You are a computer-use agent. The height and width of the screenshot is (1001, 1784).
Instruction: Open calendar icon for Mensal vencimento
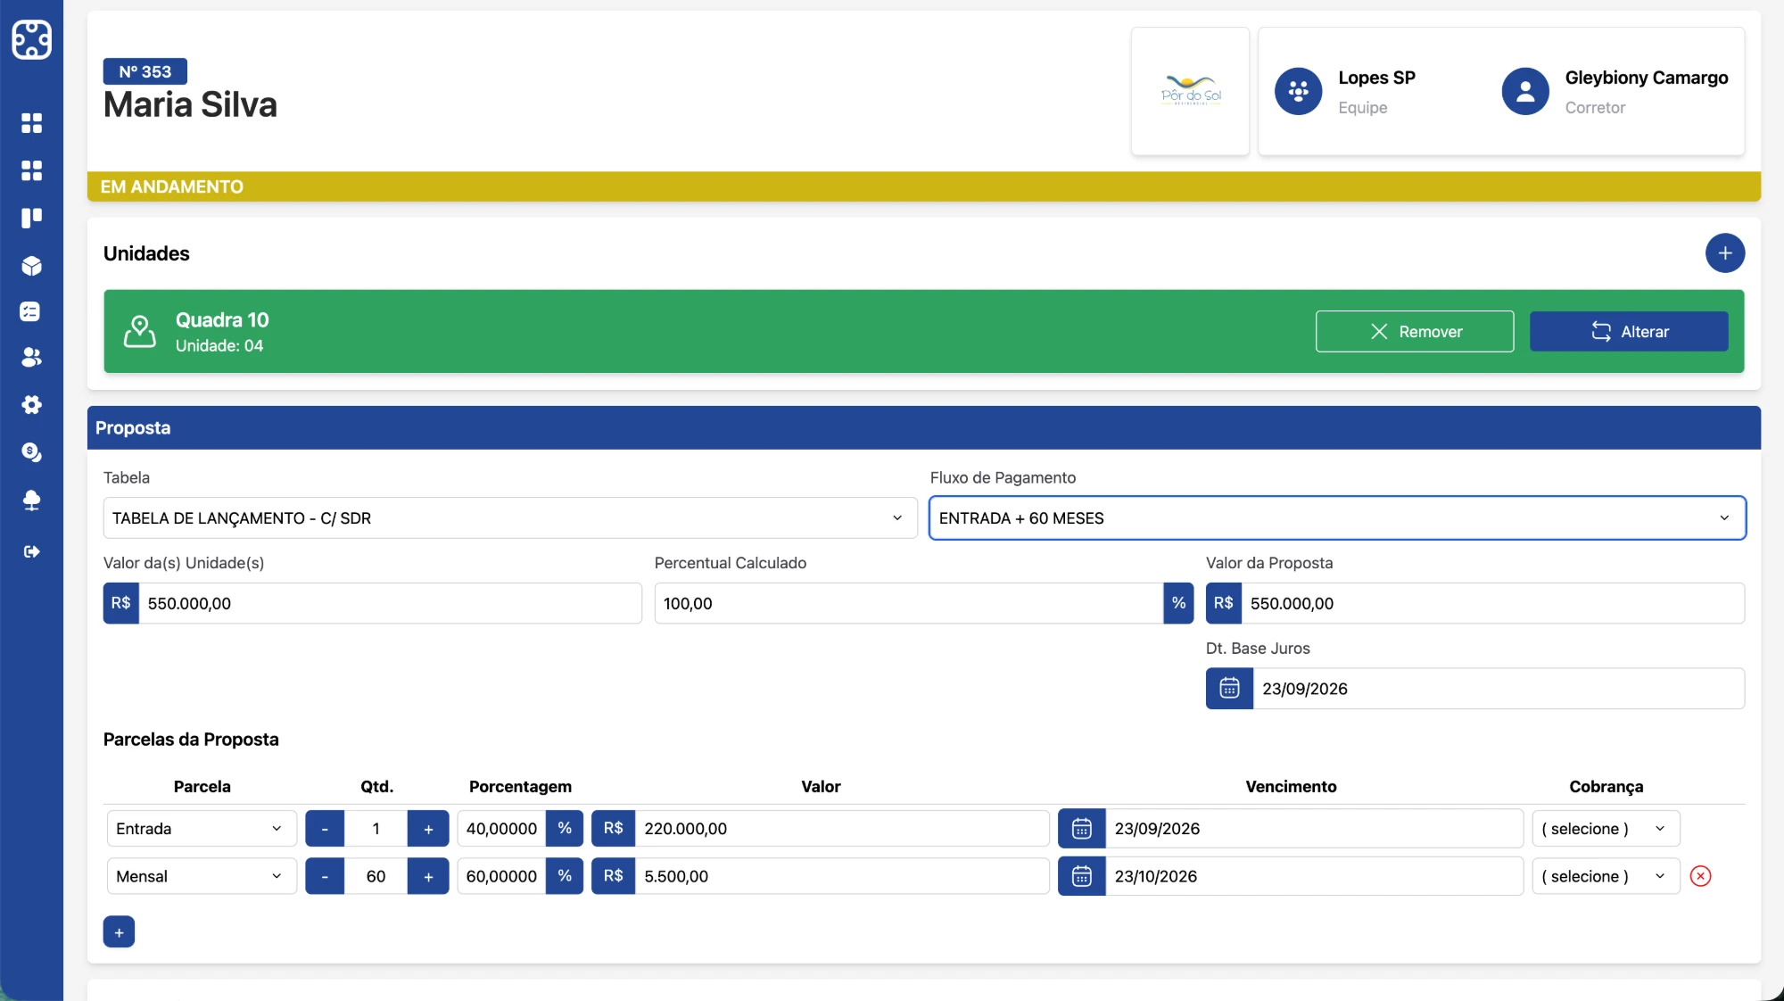pyautogui.click(x=1081, y=877)
